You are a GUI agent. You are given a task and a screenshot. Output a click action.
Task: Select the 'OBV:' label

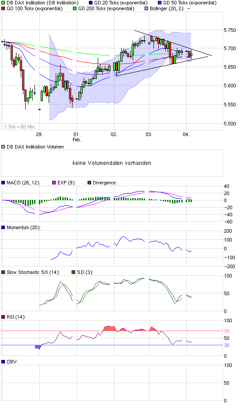point(12,362)
